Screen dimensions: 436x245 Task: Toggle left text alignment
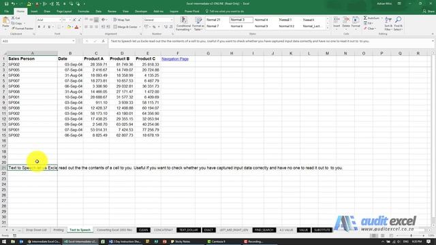tap(87, 27)
